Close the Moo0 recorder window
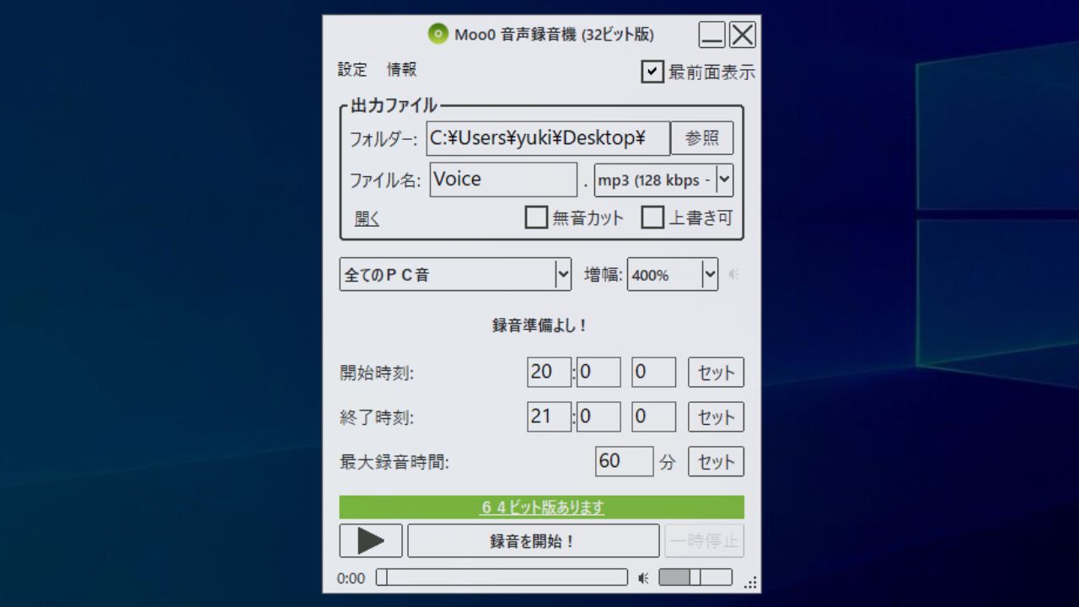 pos(743,35)
